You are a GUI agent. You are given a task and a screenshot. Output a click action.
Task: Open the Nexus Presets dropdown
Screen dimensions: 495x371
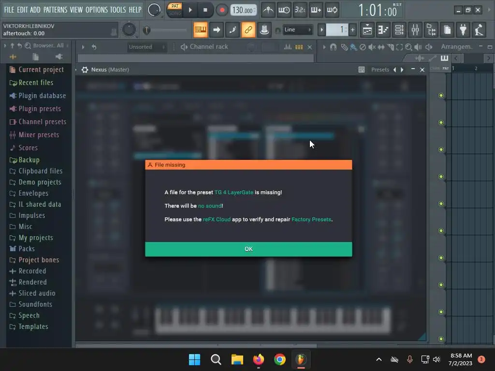click(x=380, y=70)
